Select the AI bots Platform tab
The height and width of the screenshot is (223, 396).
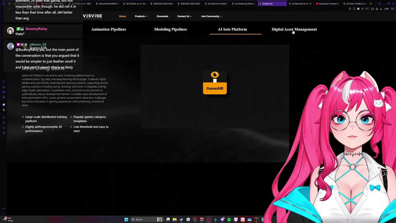pos(232,29)
